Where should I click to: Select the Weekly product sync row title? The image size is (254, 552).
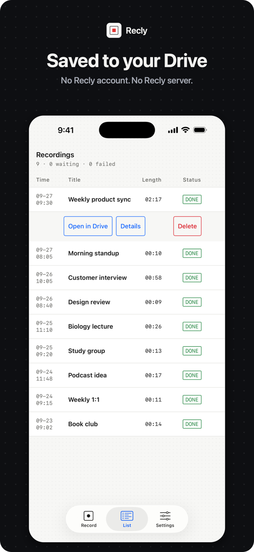[x=100, y=200]
